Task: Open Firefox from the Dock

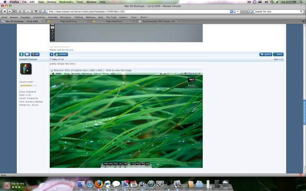Action: click(x=99, y=184)
